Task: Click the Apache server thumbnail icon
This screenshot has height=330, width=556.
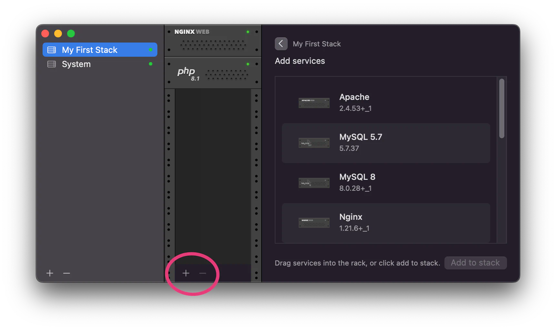Action: coord(314,103)
